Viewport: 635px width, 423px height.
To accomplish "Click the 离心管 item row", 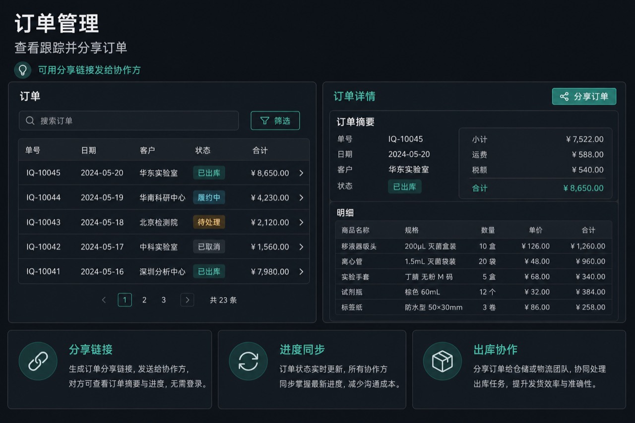I will click(x=473, y=261).
